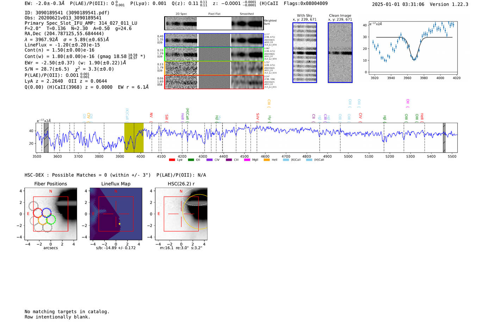Click the orange fiber circle in Fiber Positions

[x=43, y=220]
